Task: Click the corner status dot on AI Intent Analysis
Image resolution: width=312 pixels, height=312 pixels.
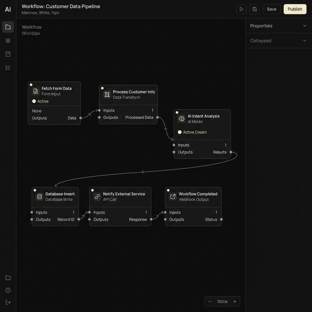Action: [x=177, y=112]
